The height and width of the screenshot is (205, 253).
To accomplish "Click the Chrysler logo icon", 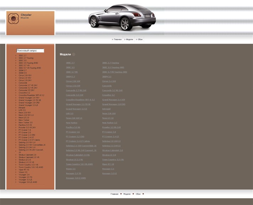I will [x=14, y=18].
